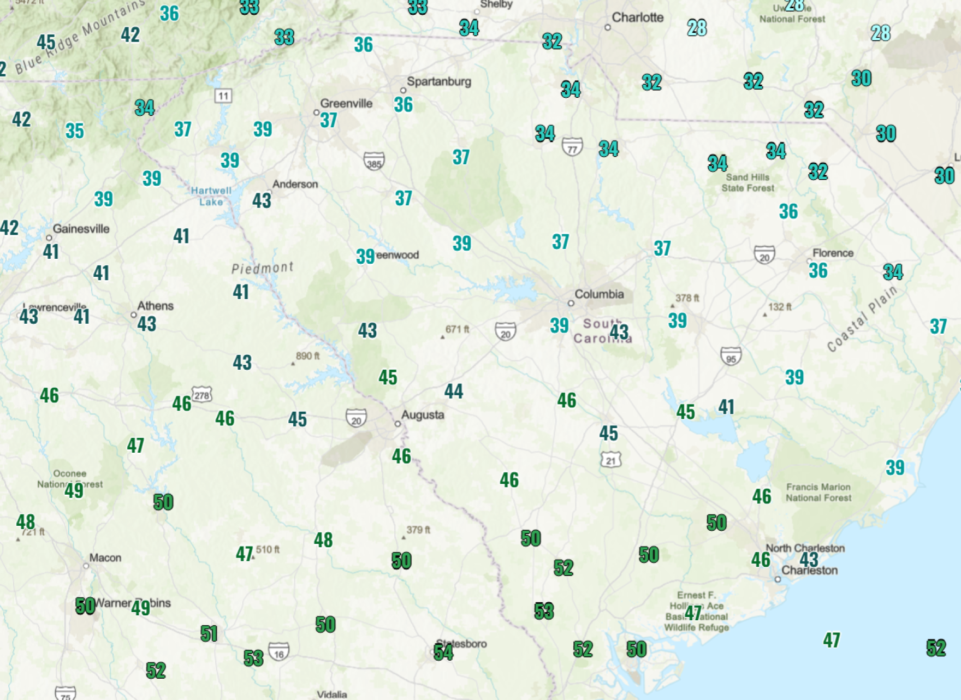Click the Interstate 75 shield
This screenshot has height=700, width=961.
[66, 693]
